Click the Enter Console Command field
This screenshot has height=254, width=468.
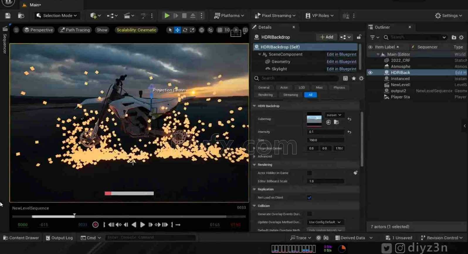pyautogui.click(x=150, y=237)
